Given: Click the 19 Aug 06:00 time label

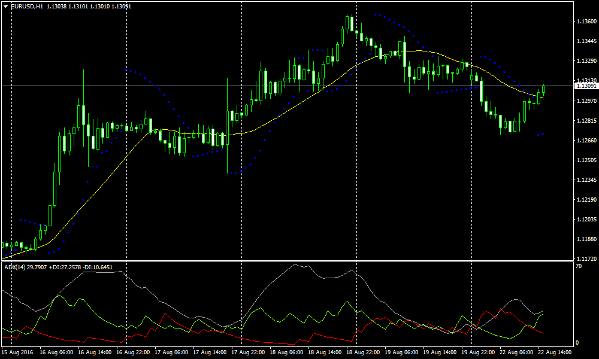Looking at the screenshot, I should tap(403, 353).
